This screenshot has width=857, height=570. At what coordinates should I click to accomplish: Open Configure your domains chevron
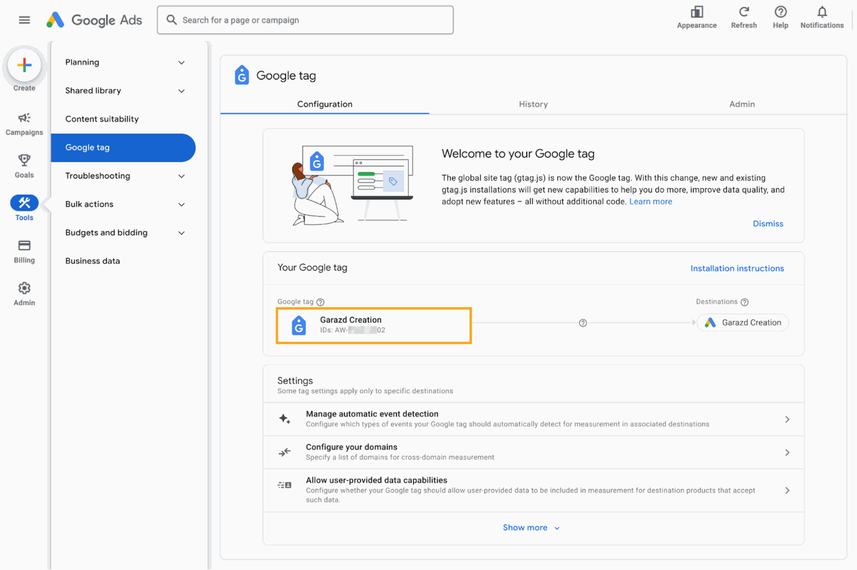tap(787, 452)
